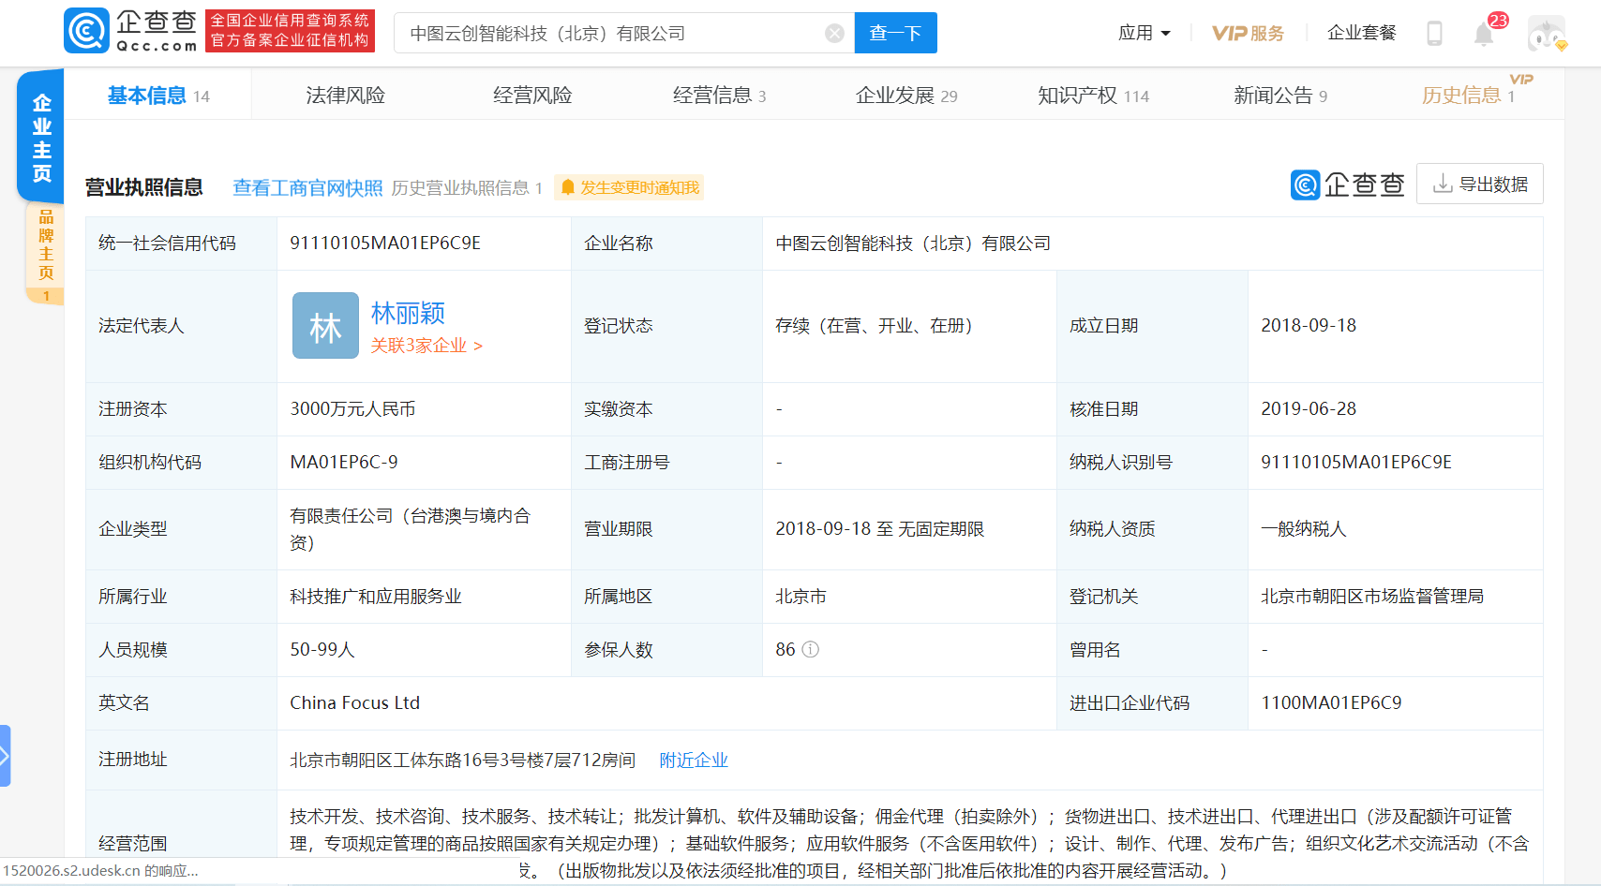Open 附近企业 link near address
Screen dimensions: 1601x886
coord(694,760)
